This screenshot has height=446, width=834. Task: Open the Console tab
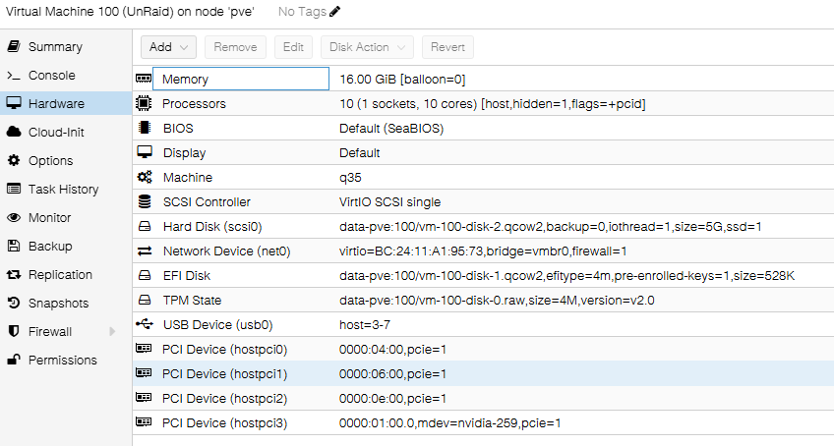tap(66, 75)
